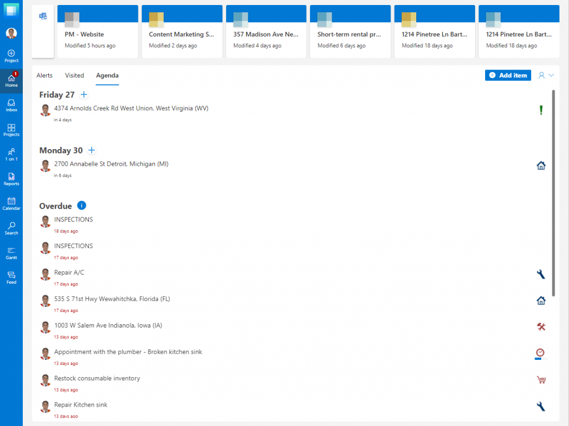Add a new item under Friday 27
Image resolution: width=569 pixels, height=426 pixels.
(84, 95)
